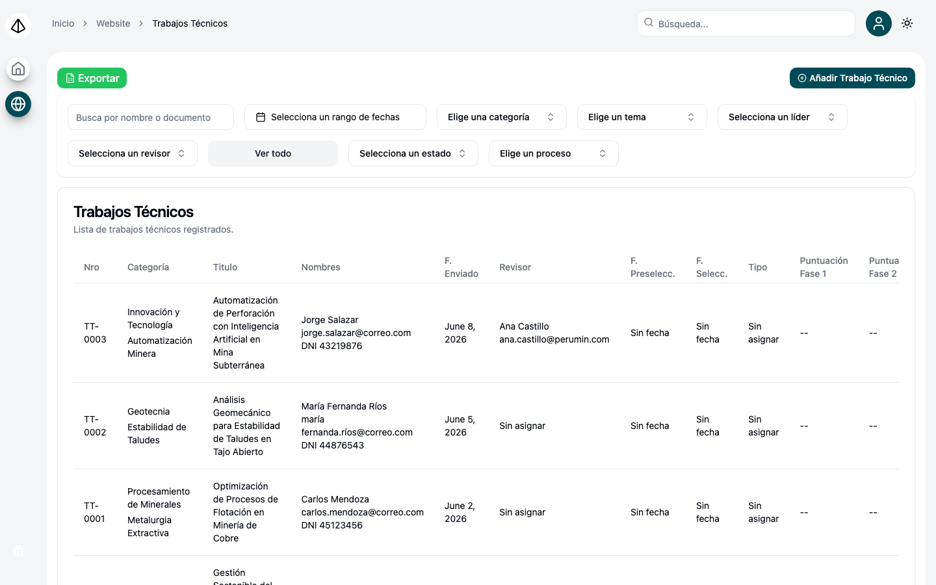Viewport: 936px width, 585px height.
Task: Go to Inicio breadcrumb link
Action: (63, 23)
